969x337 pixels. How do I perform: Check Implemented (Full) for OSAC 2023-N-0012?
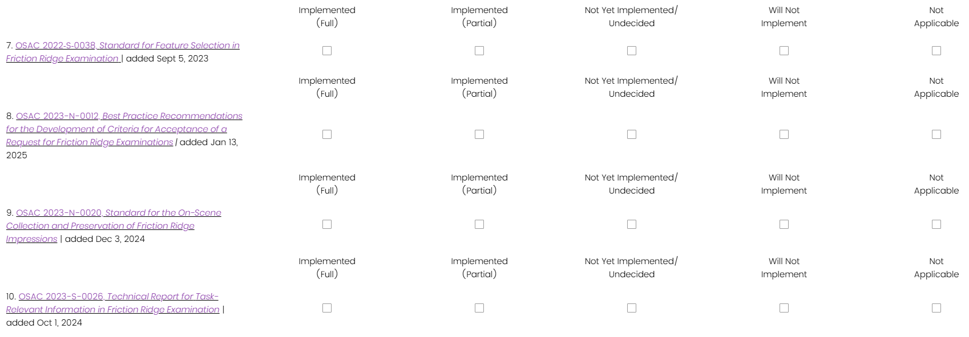click(327, 134)
